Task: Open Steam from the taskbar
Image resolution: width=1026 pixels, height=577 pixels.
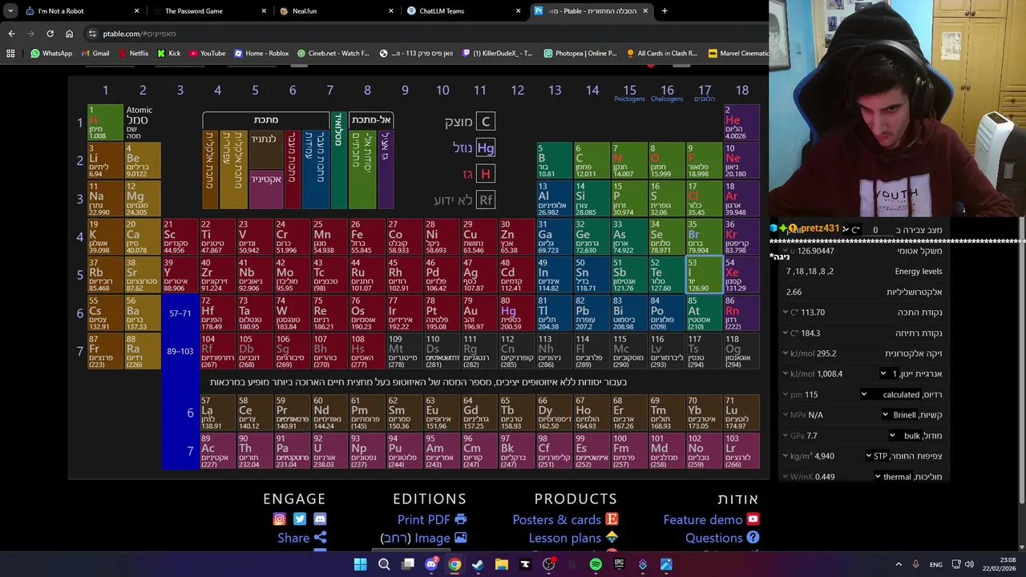Action: click(x=478, y=564)
